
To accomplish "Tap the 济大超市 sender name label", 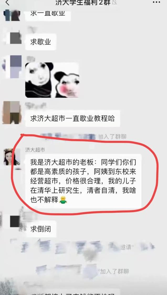I will [x=35, y=150].
